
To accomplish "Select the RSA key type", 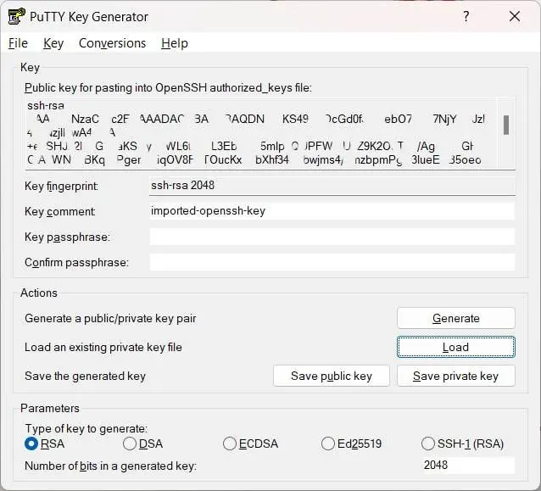I will (x=44, y=444).
